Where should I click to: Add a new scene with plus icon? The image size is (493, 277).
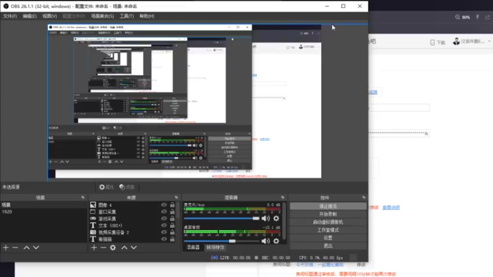pos(6,248)
